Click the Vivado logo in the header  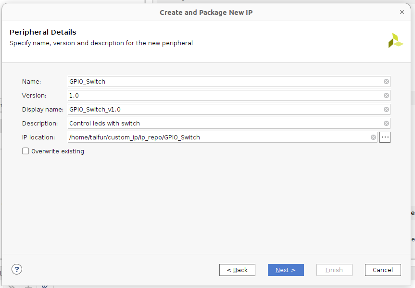click(395, 41)
